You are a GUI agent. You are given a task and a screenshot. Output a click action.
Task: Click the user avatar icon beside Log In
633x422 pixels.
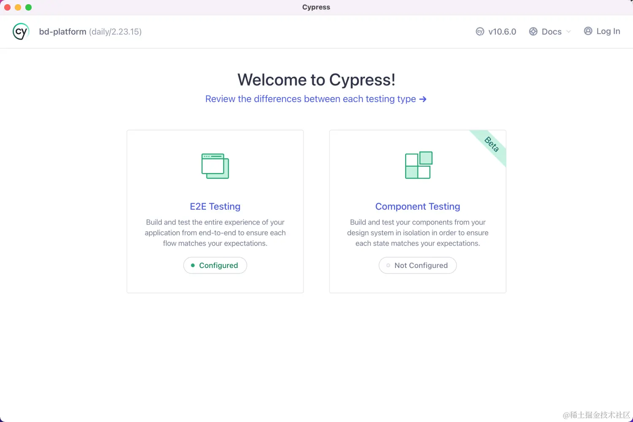[588, 31]
